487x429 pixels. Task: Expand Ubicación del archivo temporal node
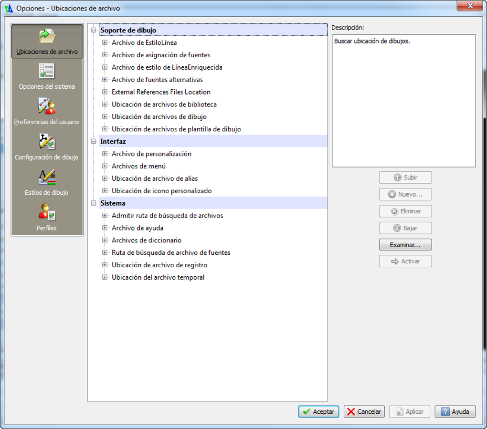[105, 277]
